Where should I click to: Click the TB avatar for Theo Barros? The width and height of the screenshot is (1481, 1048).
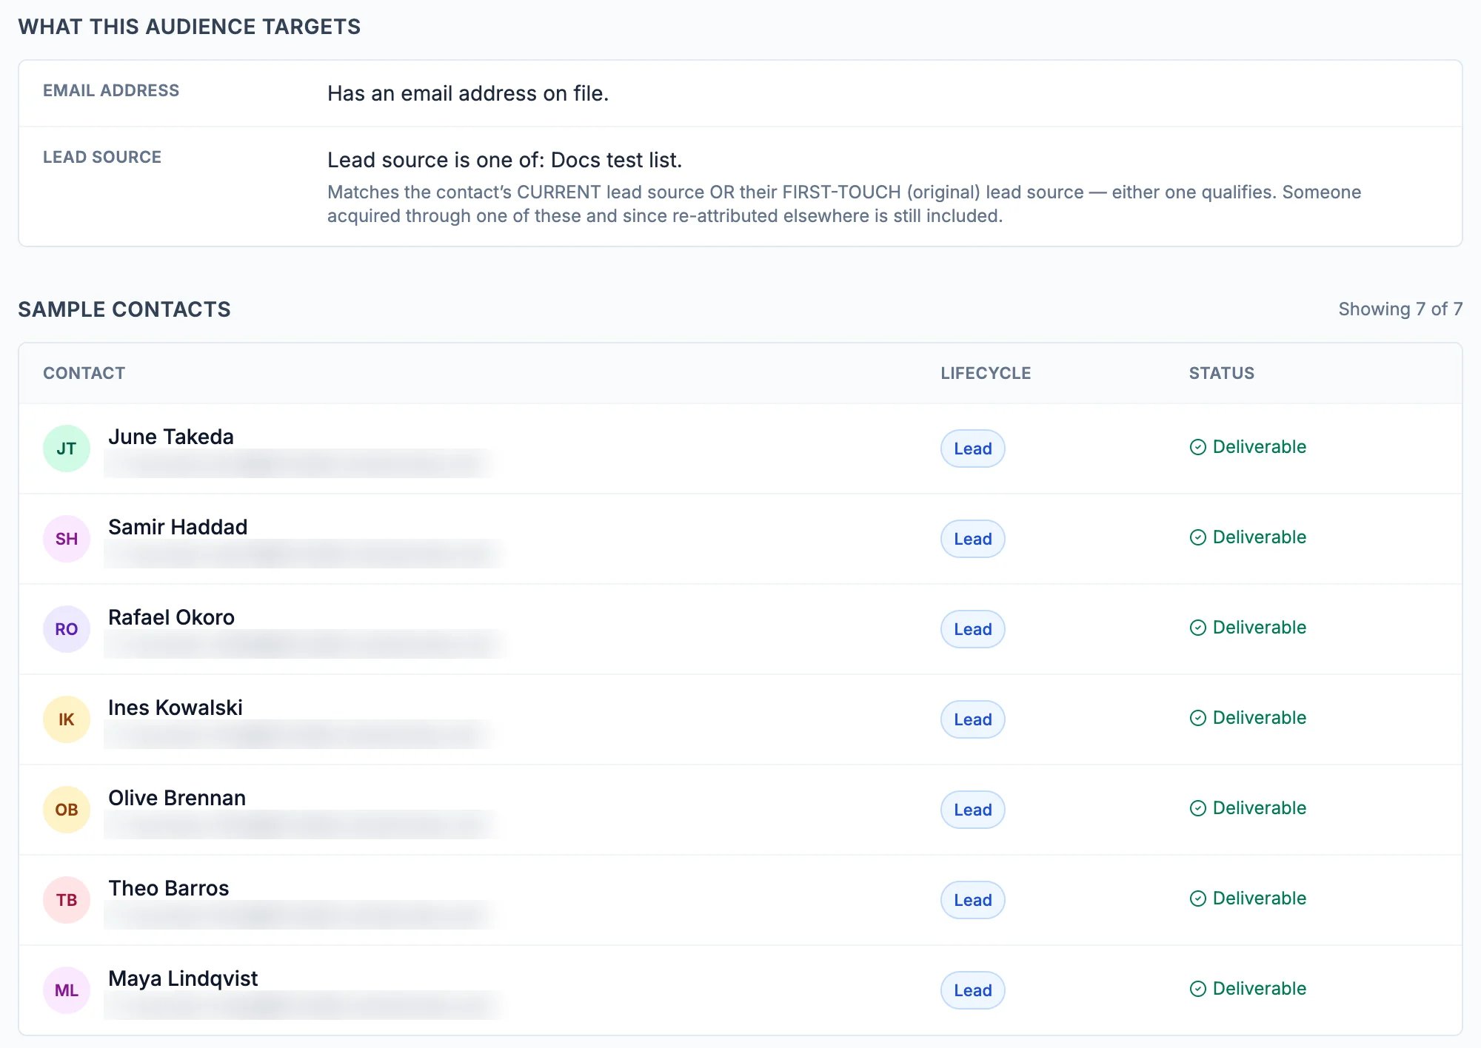[67, 900]
